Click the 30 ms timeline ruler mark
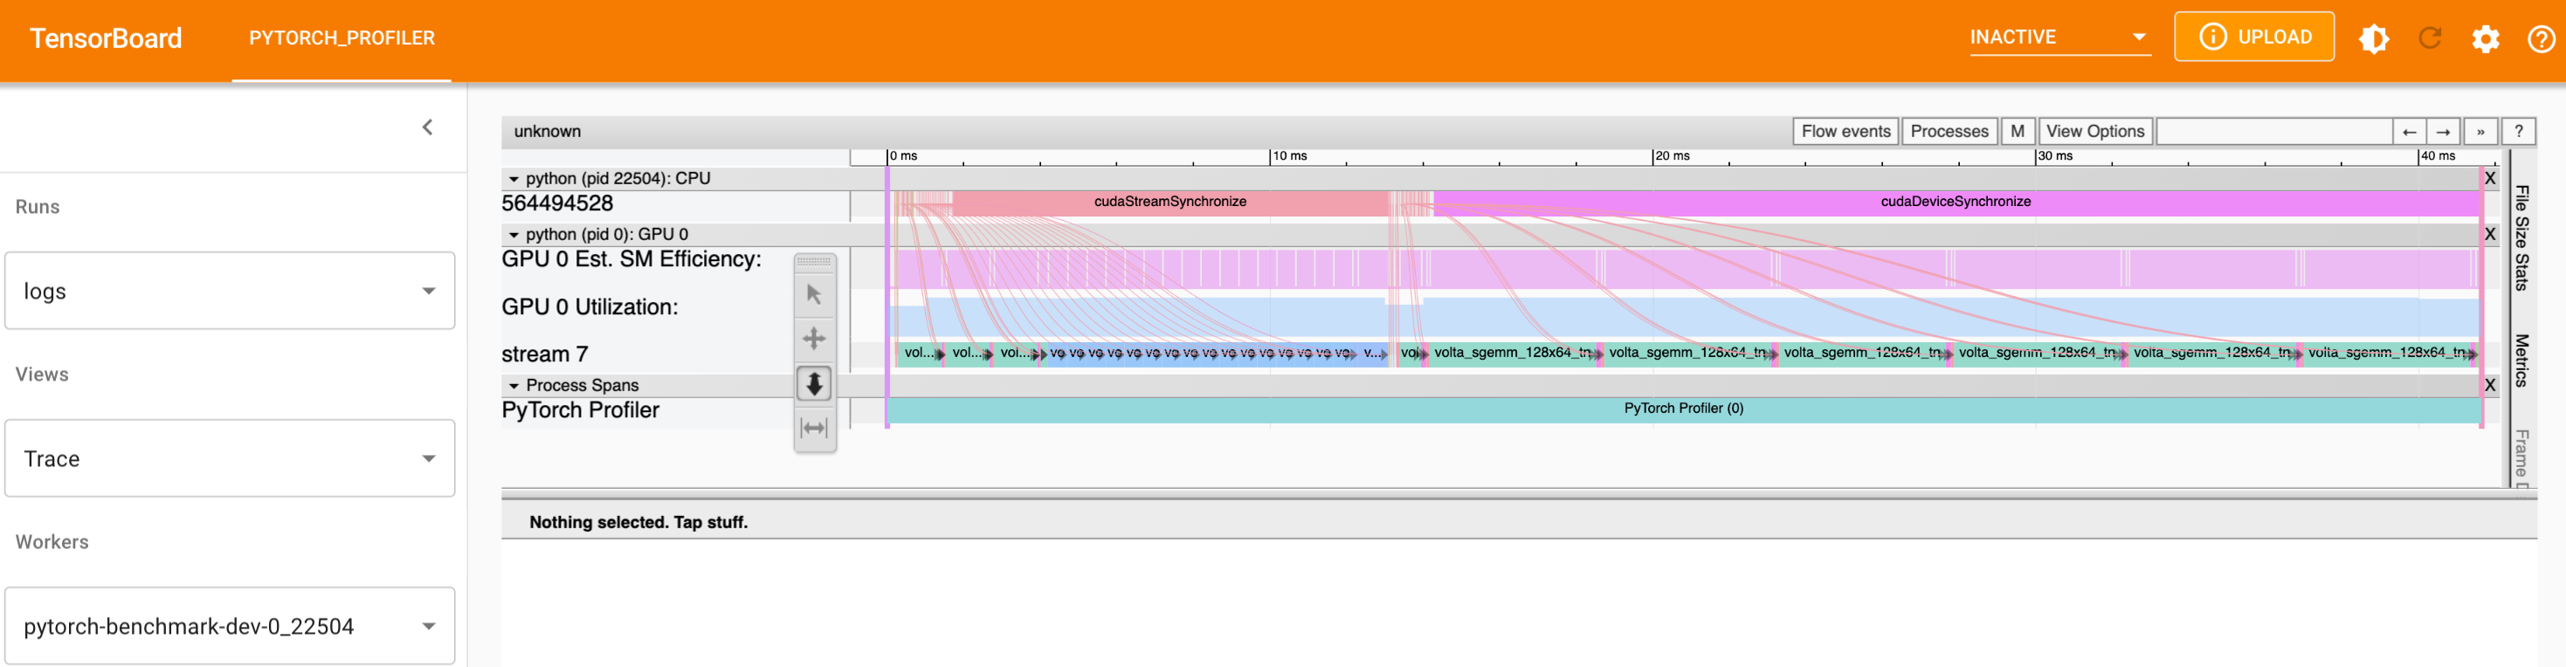The width and height of the screenshot is (2566, 667). [2055, 156]
